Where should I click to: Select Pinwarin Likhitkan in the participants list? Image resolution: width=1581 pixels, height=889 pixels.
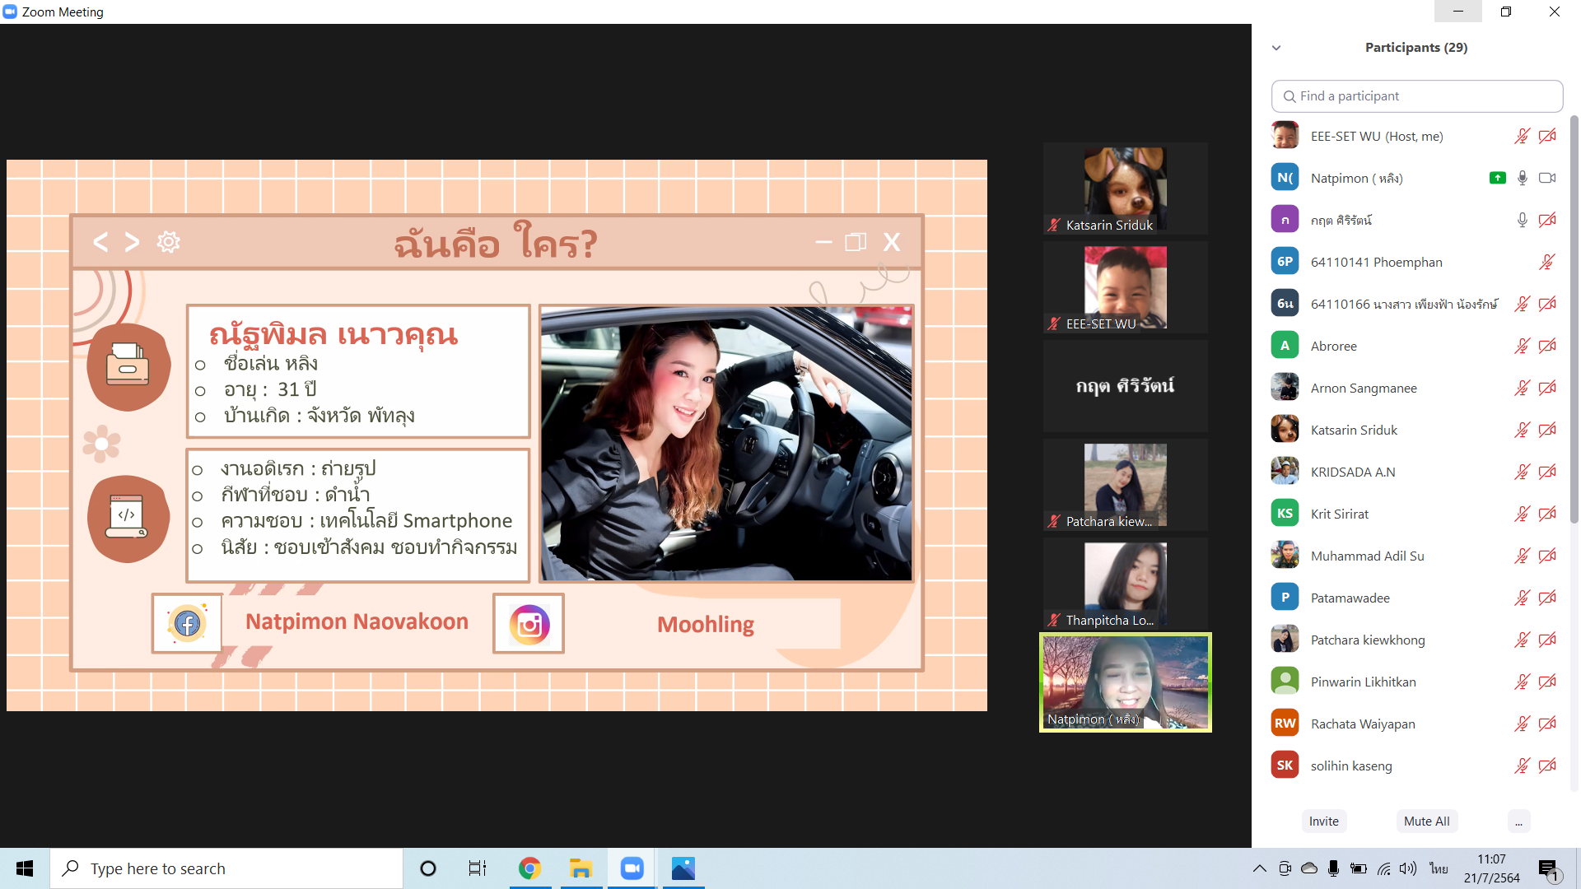pyautogui.click(x=1363, y=682)
